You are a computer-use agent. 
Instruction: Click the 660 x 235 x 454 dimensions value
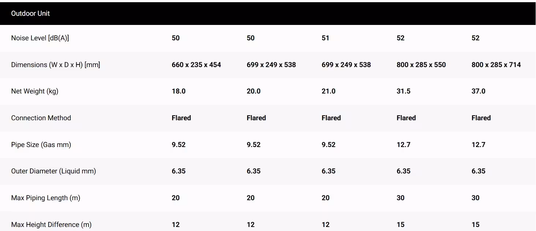coord(196,65)
